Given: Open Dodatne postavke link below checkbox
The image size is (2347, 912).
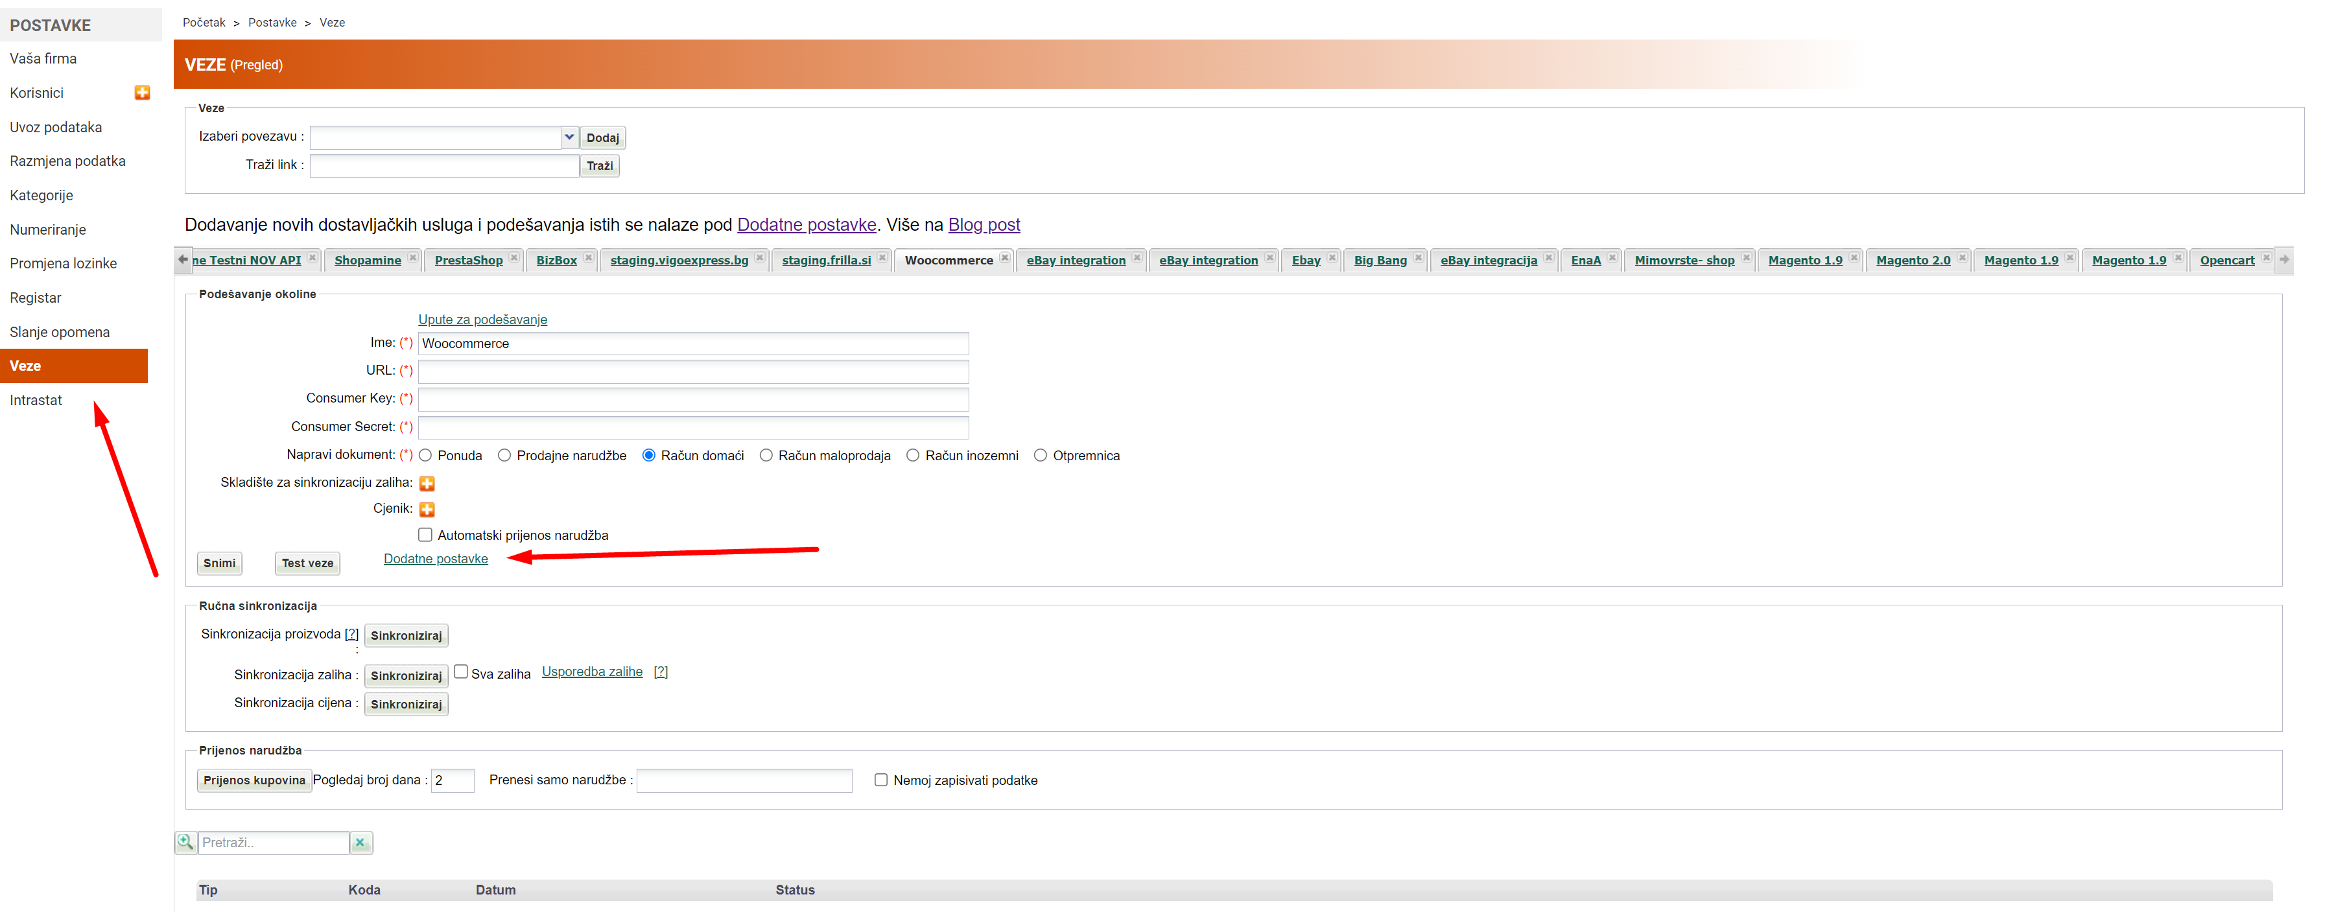Looking at the screenshot, I should point(436,559).
